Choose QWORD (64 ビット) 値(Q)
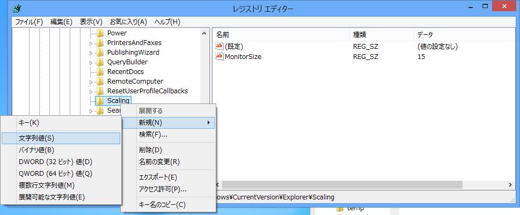This screenshot has height=215, width=520. click(61, 174)
